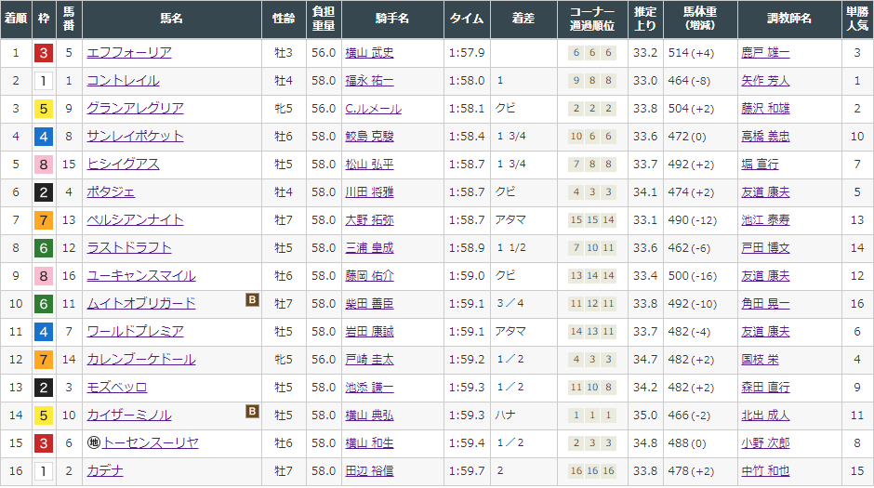The width and height of the screenshot is (874, 488).
Task: Click pink frame badge 8 beside ヒシイグアス
Action: coord(44,165)
